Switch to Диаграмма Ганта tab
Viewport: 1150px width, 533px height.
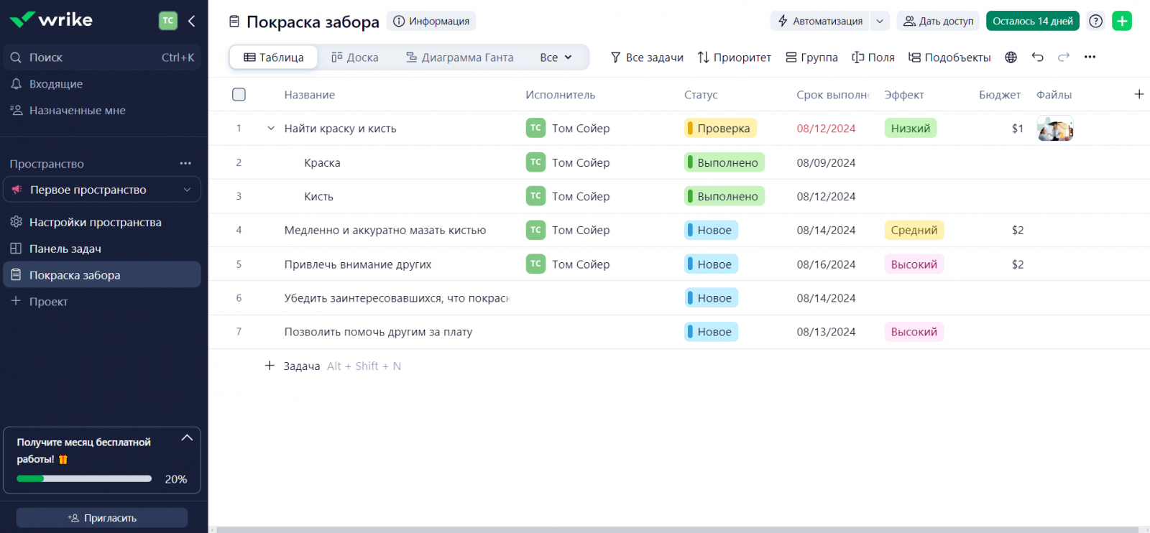(460, 57)
